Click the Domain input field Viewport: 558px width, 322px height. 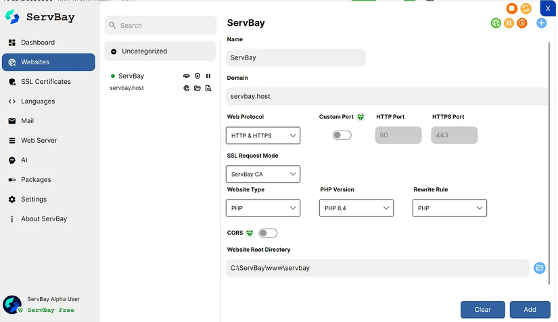[x=386, y=96]
